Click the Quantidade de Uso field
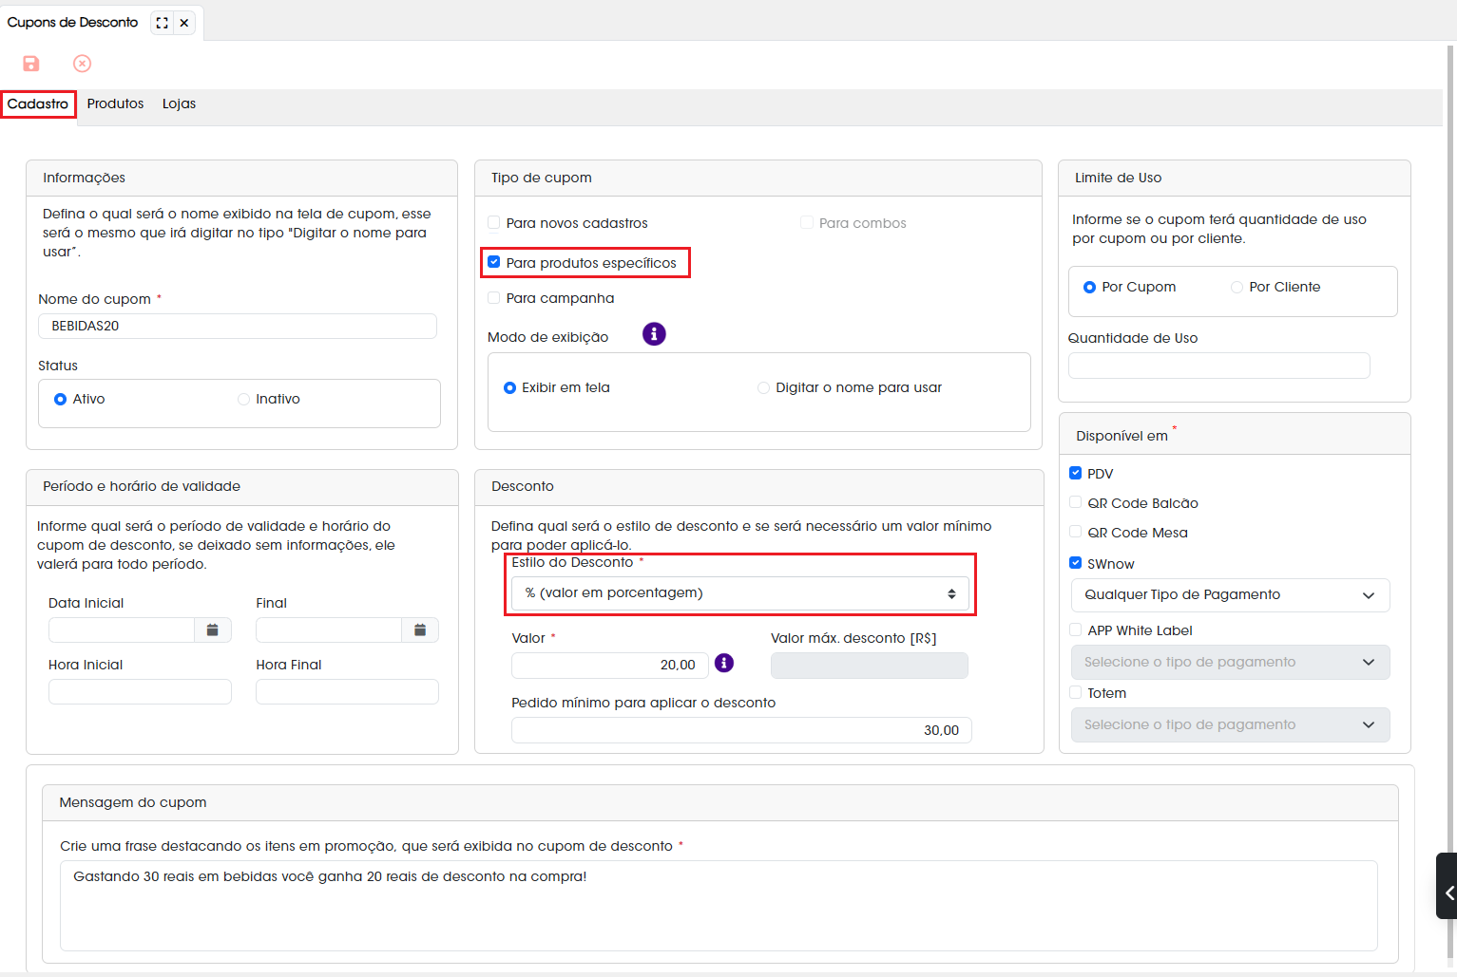The image size is (1457, 977). coord(1219,366)
